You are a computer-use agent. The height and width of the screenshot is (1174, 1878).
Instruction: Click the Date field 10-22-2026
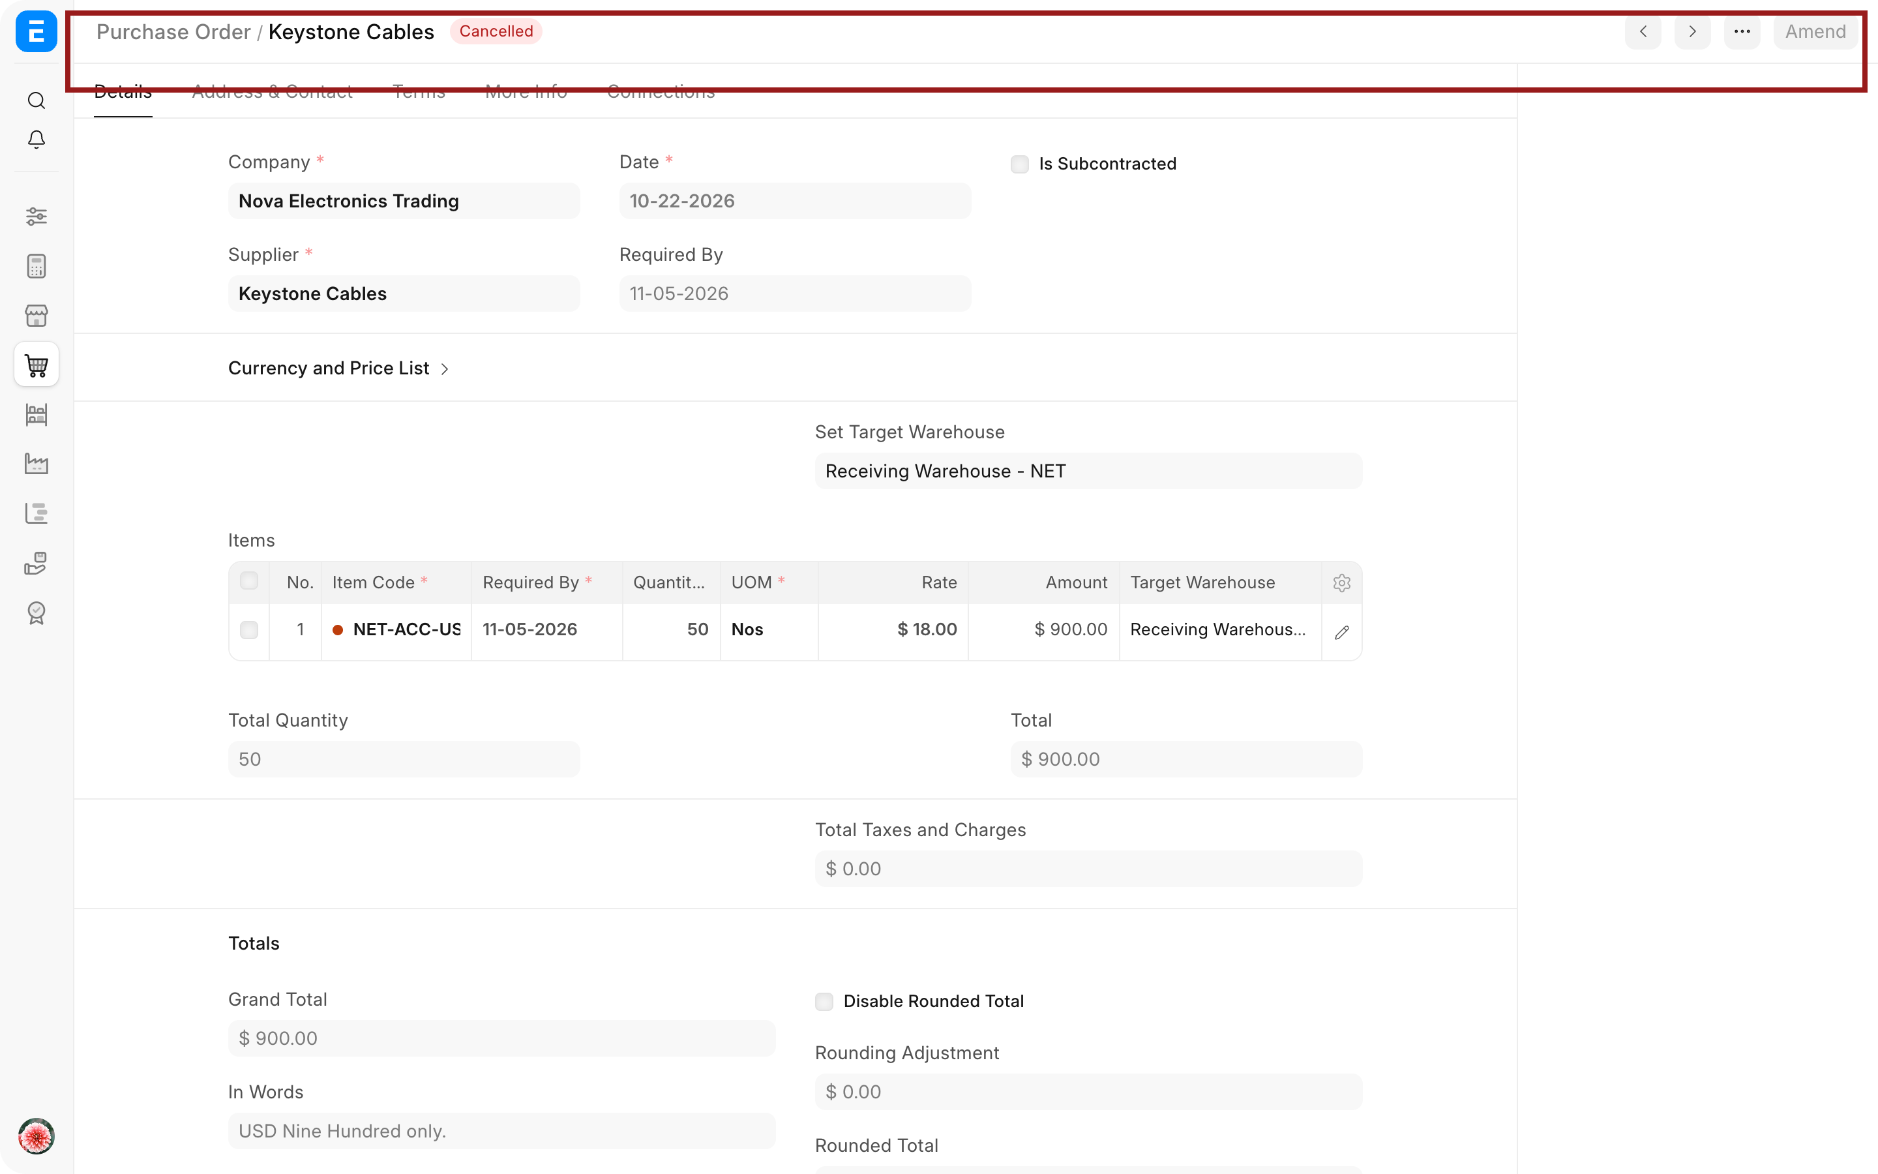click(x=795, y=201)
